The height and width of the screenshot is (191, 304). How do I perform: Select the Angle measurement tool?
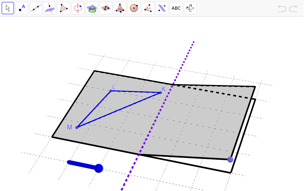point(148,8)
